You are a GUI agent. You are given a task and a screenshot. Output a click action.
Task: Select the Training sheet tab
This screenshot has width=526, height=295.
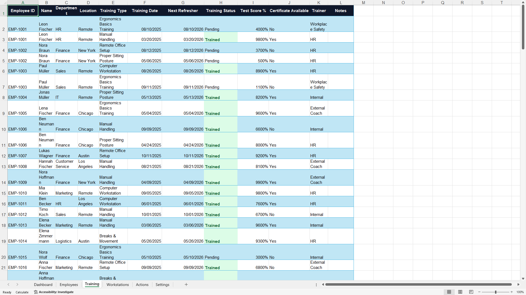[92, 284]
